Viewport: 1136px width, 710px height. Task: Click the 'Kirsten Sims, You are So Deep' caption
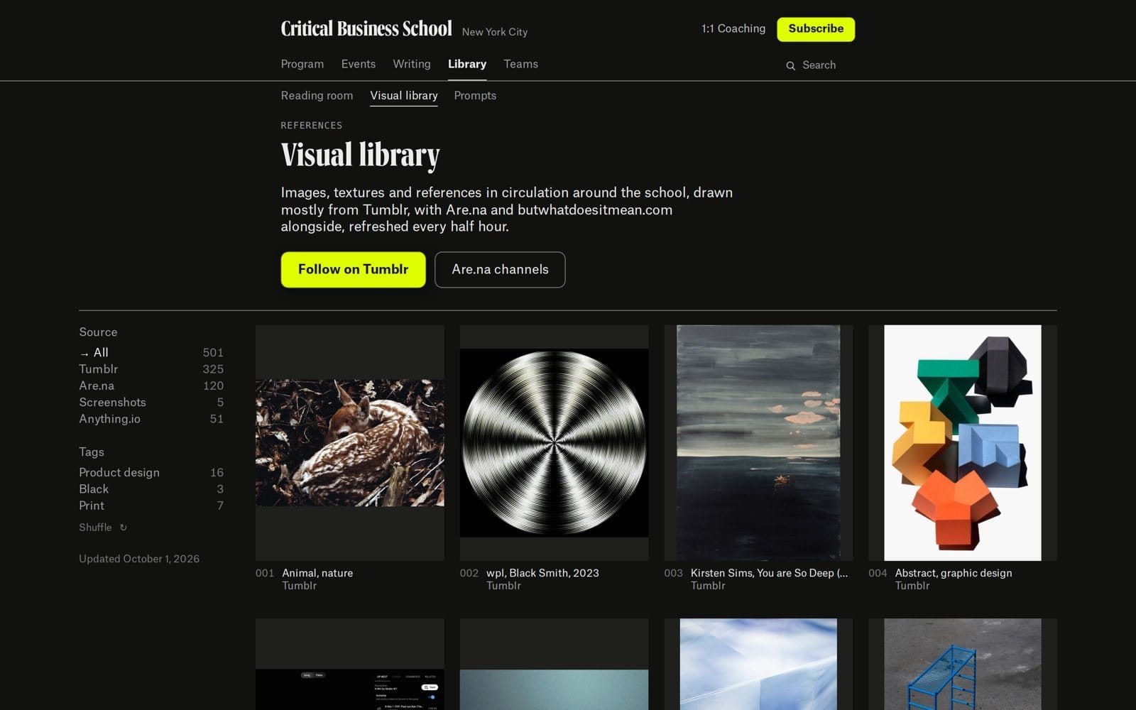coord(769,573)
